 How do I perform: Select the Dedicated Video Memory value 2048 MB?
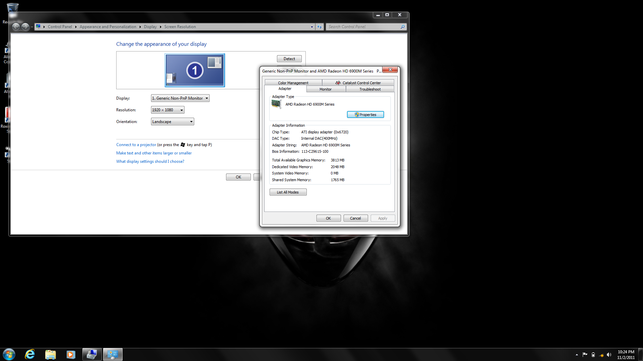(338, 167)
